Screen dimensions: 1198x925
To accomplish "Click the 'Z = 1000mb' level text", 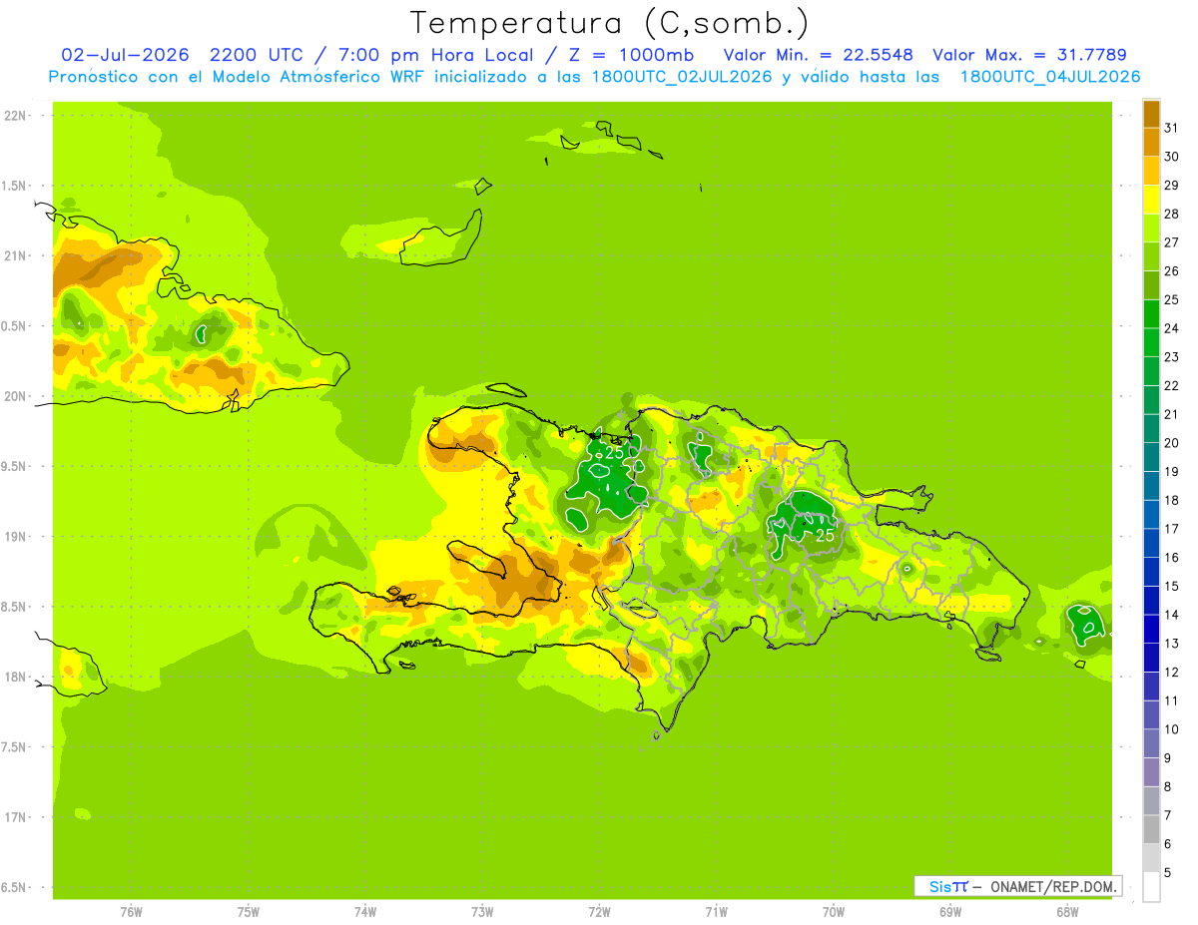I will [636, 55].
